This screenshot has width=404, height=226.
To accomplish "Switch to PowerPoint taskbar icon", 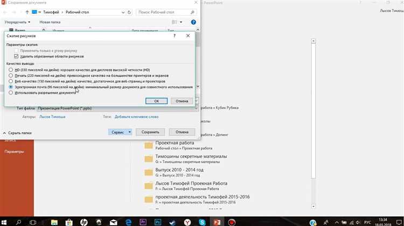I will tap(217, 222).
